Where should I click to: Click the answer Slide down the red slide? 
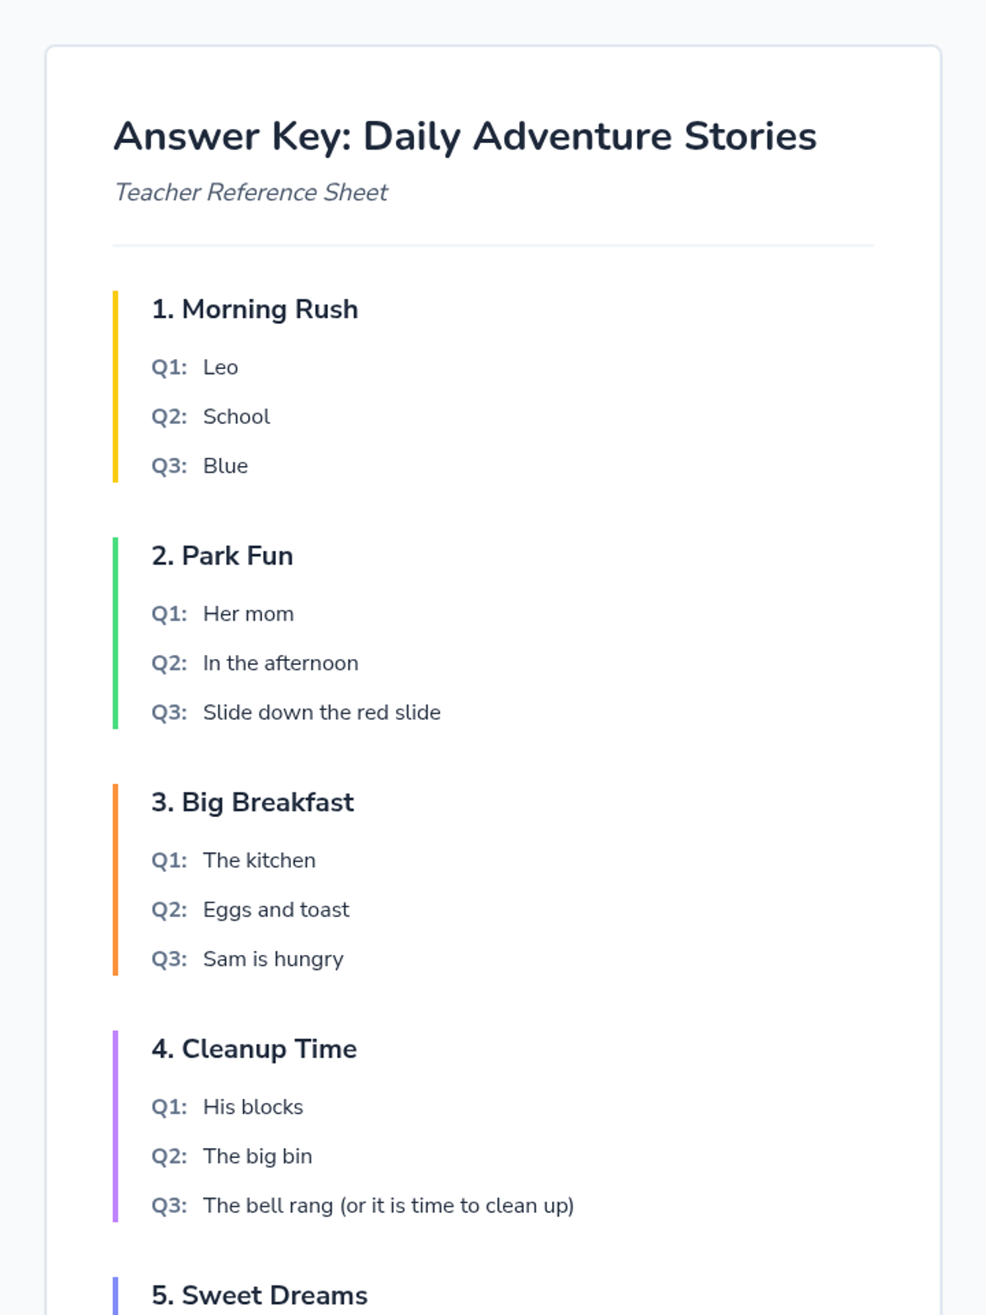(321, 713)
